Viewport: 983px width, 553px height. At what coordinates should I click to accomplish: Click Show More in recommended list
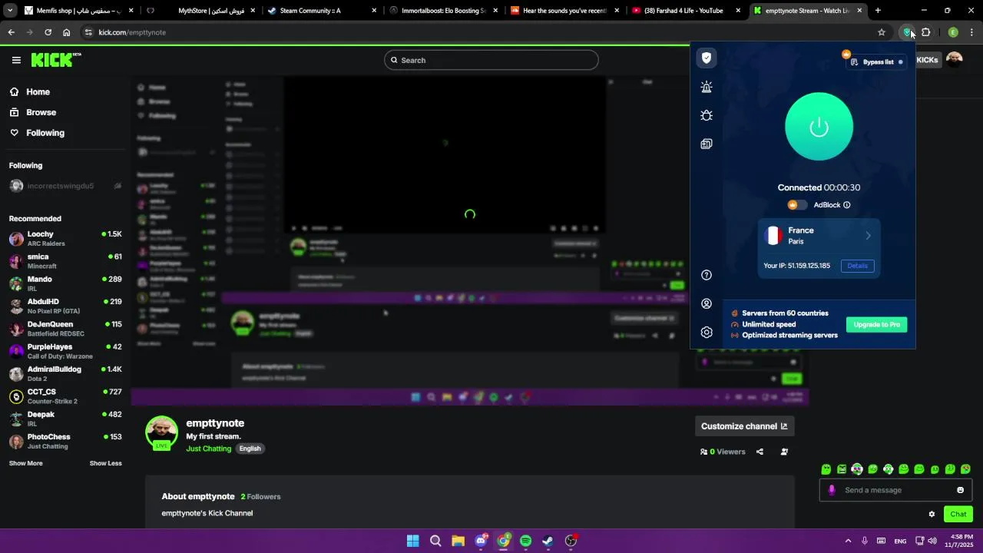[25, 463]
